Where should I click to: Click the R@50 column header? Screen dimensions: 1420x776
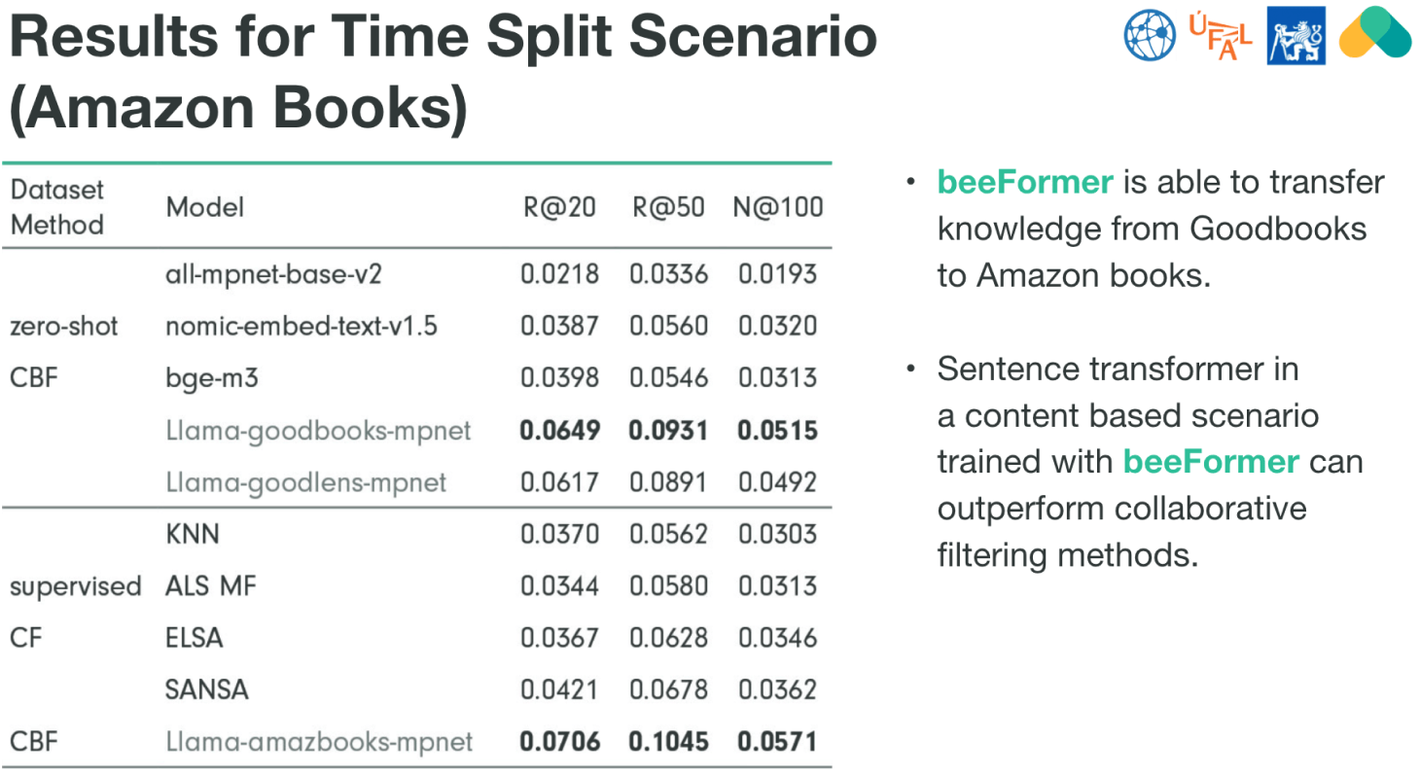(667, 207)
